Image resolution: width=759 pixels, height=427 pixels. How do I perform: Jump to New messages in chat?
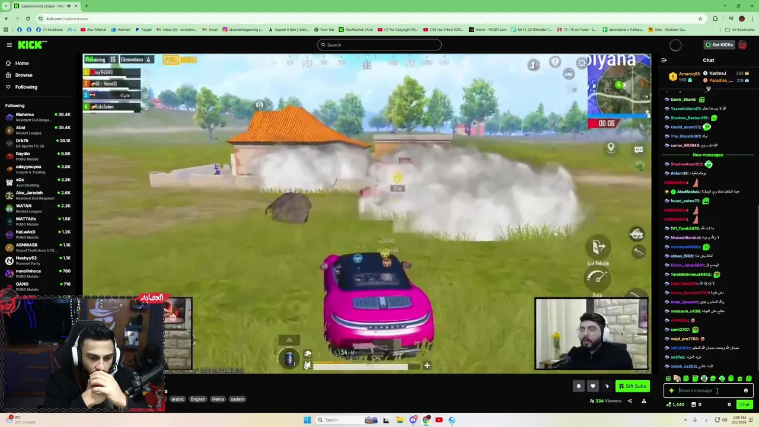(708, 155)
